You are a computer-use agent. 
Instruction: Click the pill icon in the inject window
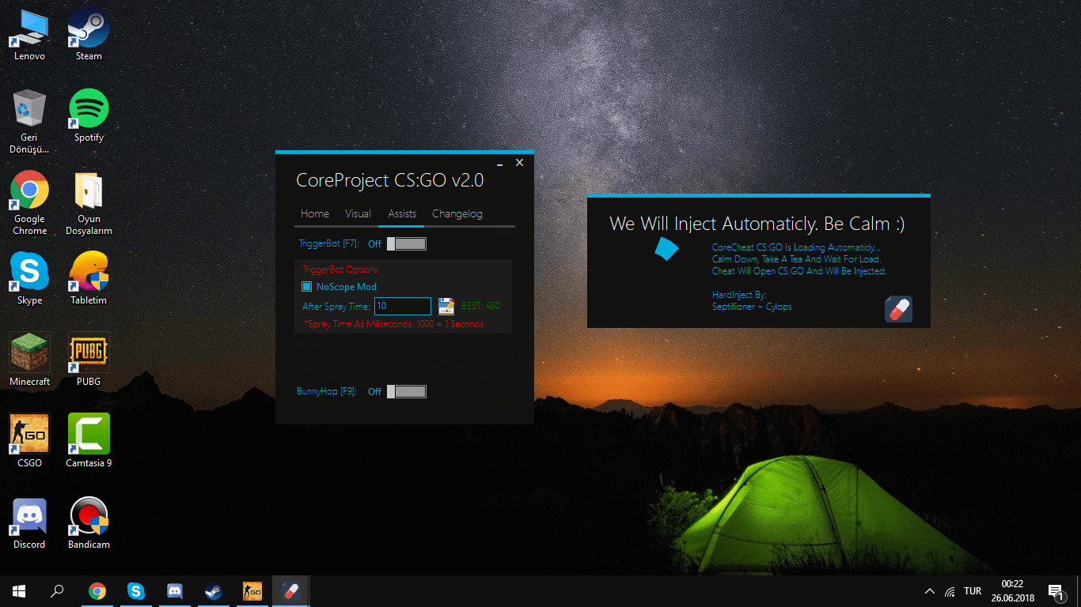coord(898,309)
